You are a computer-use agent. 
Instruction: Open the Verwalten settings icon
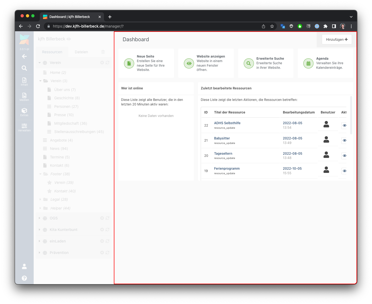click(24, 127)
